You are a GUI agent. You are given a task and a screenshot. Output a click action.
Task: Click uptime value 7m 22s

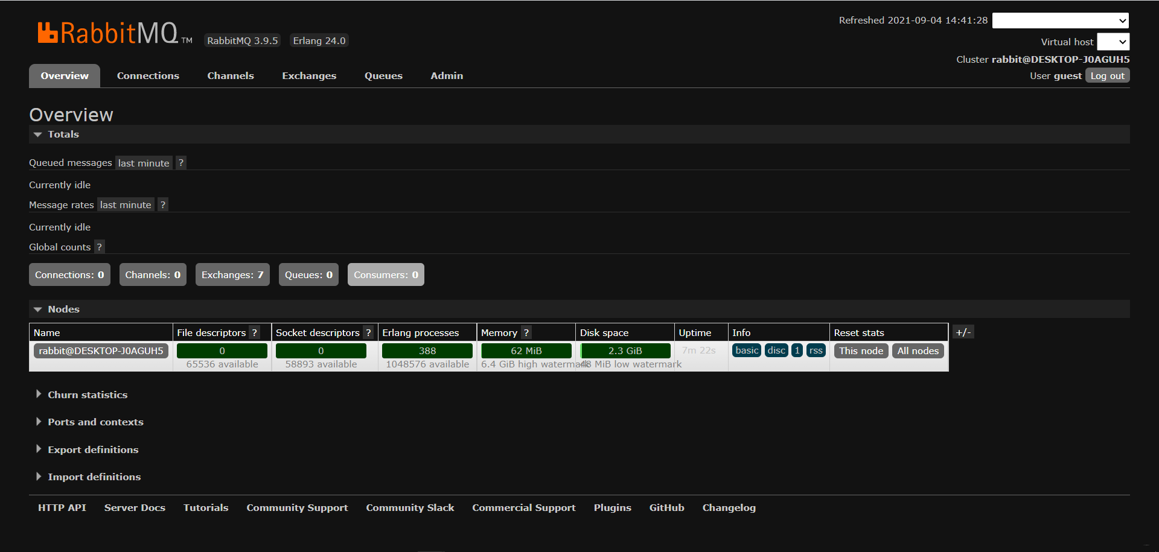699,351
